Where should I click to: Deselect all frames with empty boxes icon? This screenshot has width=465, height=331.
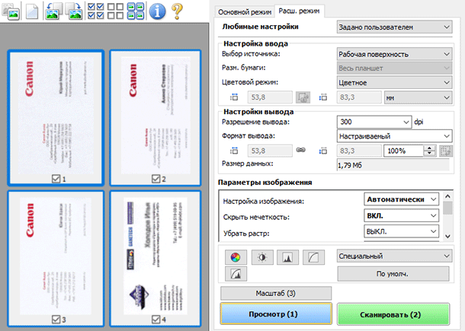point(115,11)
